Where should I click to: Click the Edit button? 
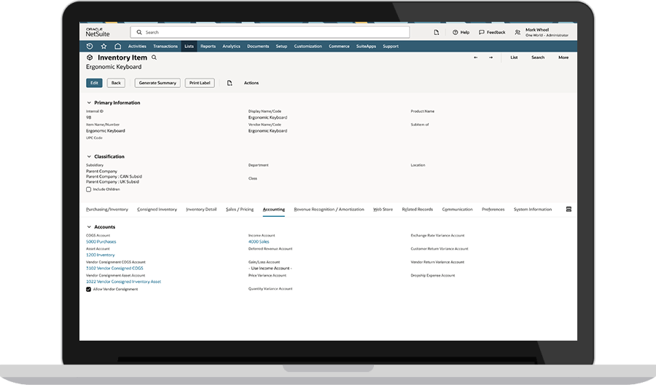click(94, 83)
